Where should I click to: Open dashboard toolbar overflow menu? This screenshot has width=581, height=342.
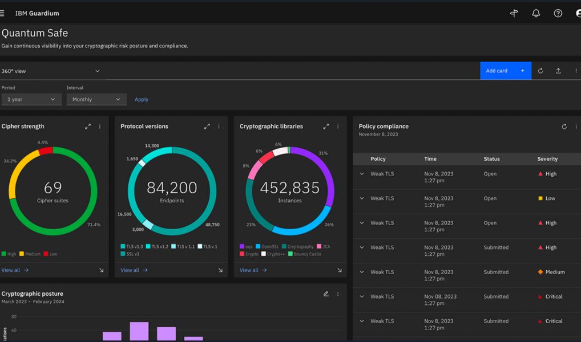tap(576, 71)
